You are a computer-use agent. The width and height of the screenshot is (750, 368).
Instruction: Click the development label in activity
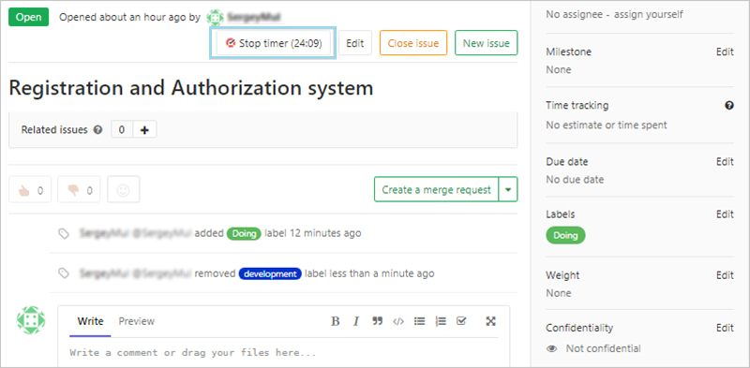click(x=270, y=273)
